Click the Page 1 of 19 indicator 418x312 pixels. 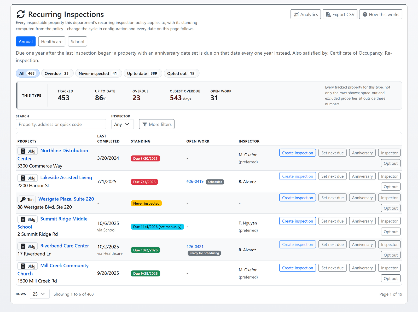391,294
